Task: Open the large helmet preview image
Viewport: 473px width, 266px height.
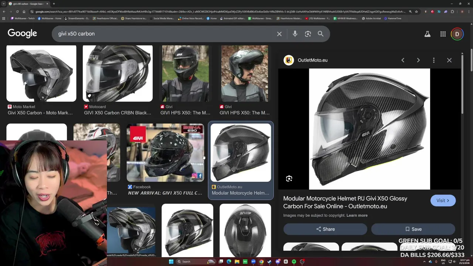Action: [x=370, y=129]
